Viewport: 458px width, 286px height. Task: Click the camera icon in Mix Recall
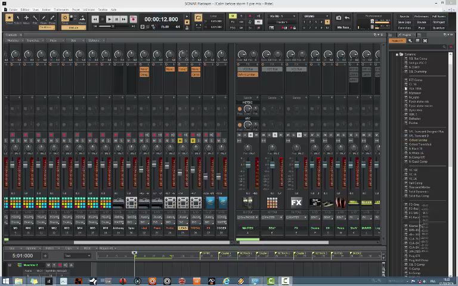pos(339,18)
